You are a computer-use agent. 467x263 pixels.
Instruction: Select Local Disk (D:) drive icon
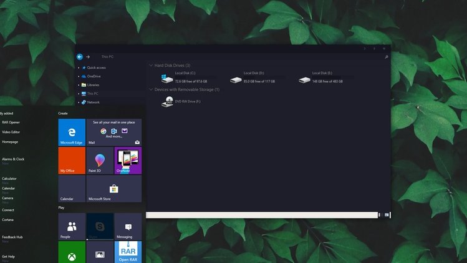236,80
